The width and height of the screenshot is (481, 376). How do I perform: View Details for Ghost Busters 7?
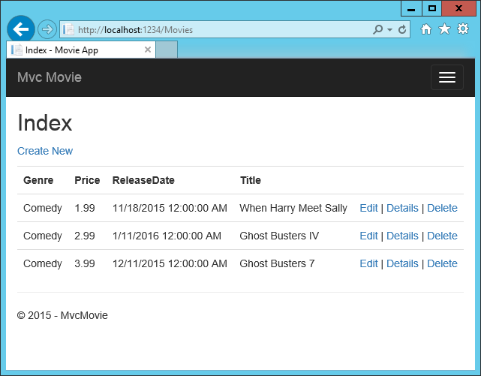point(402,263)
